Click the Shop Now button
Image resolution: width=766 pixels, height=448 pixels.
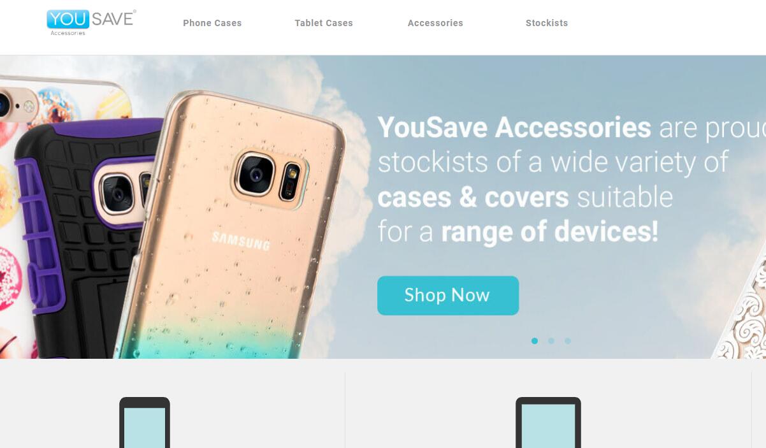448,295
